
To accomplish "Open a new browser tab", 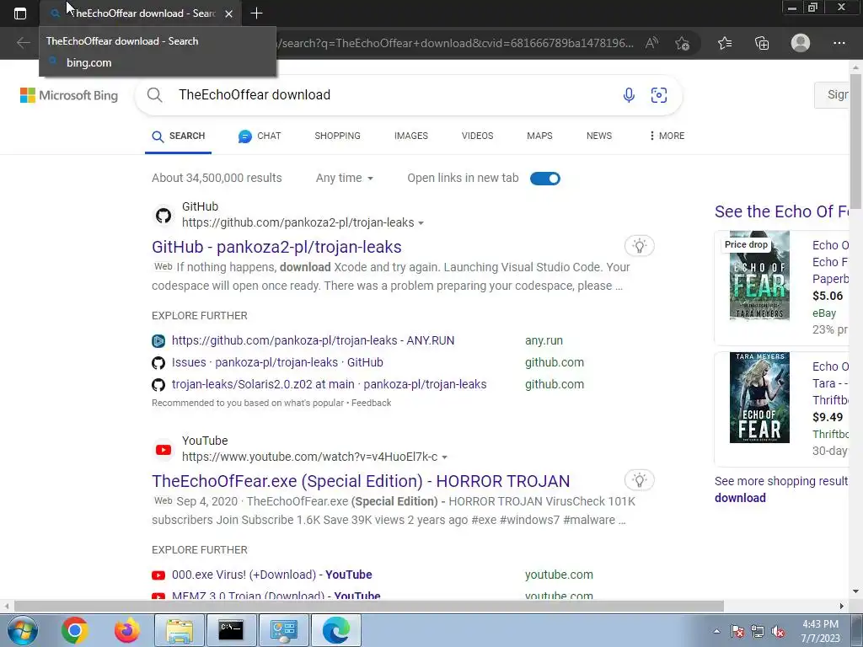I will pos(256,13).
